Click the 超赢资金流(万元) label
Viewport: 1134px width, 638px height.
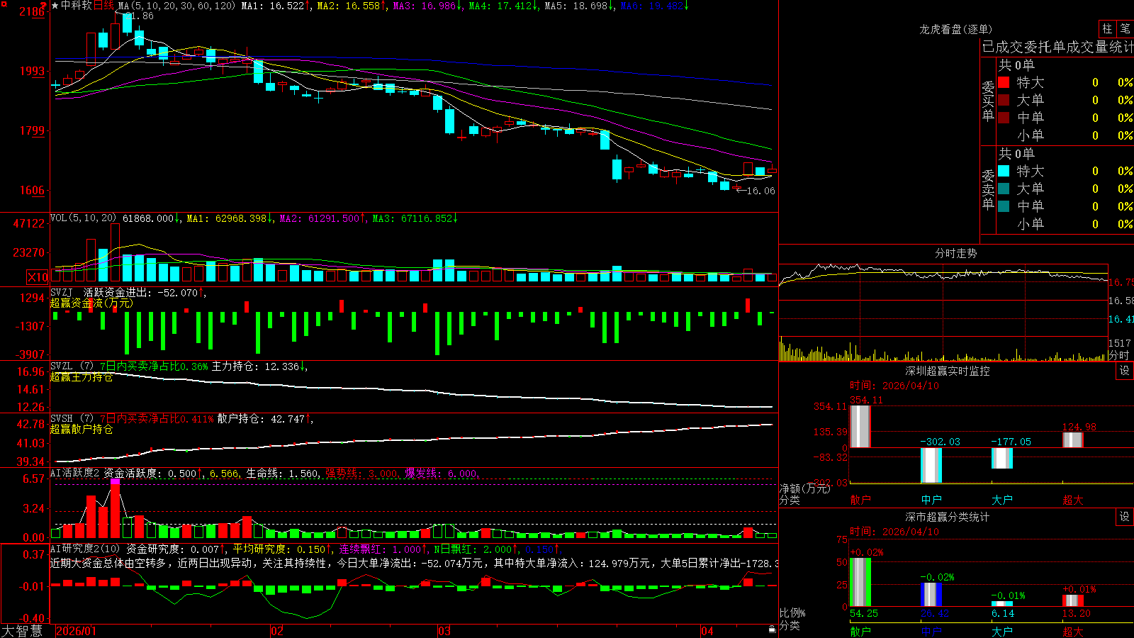[x=91, y=303]
